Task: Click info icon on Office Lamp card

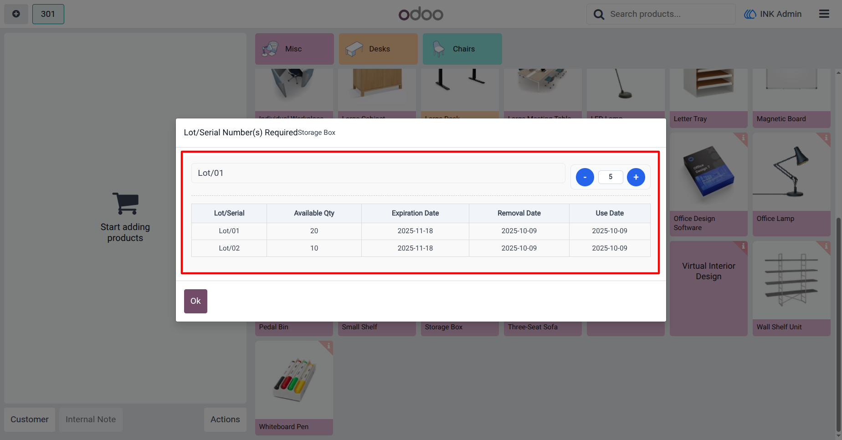Action: [x=826, y=137]
